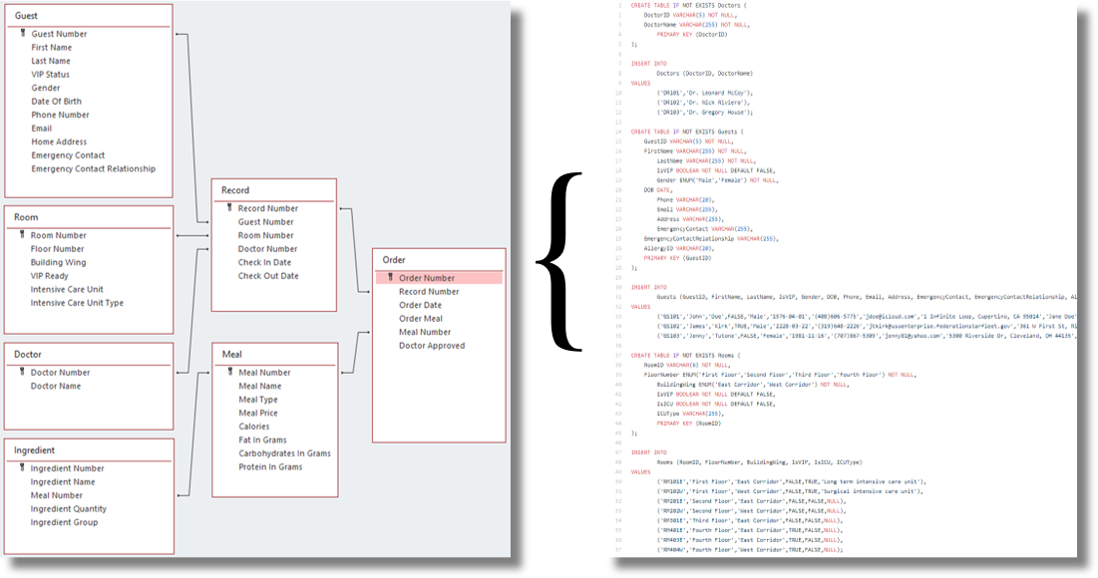Viewport: 1098px width, 578px height.
Task: Select the Guest table title bar
Action: pyautogui.click(x=88, y=16)
